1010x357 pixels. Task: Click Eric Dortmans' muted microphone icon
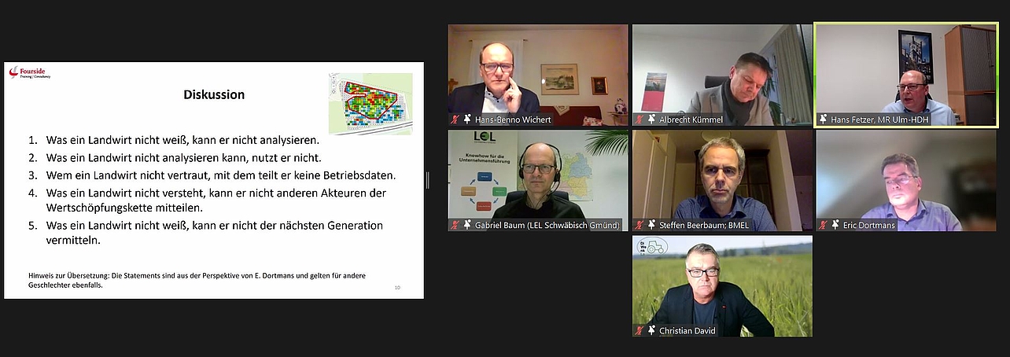point(823,225)
